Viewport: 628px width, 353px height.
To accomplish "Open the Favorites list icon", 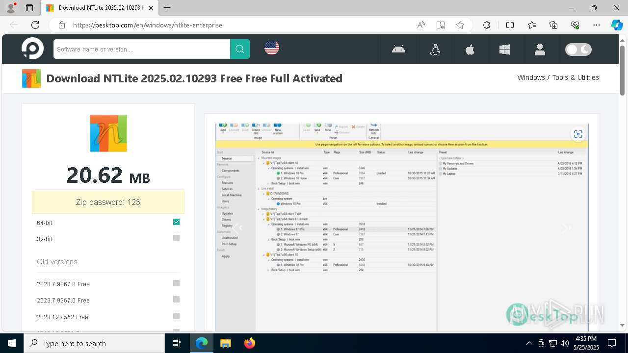I will pyautogui.click(x=532, y=25).
